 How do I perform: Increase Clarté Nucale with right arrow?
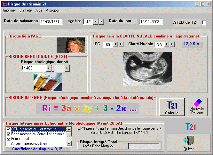coord(172,44)
